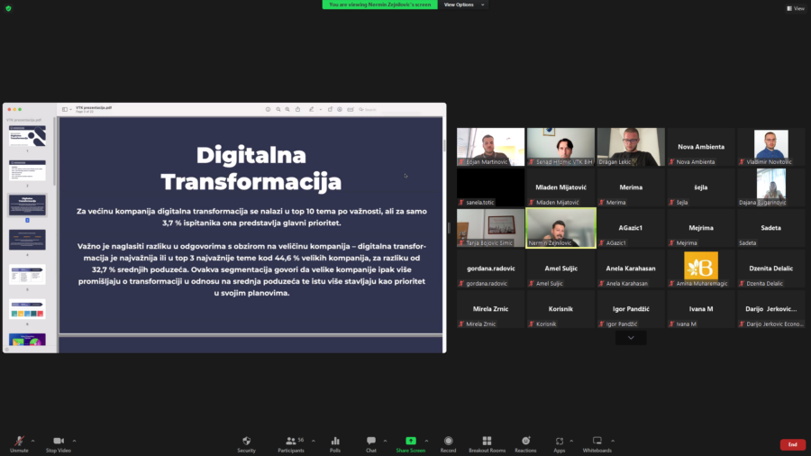Open video options caret beside Stop Video
This screenshot has width=811, height=456.
click(75, 441)
